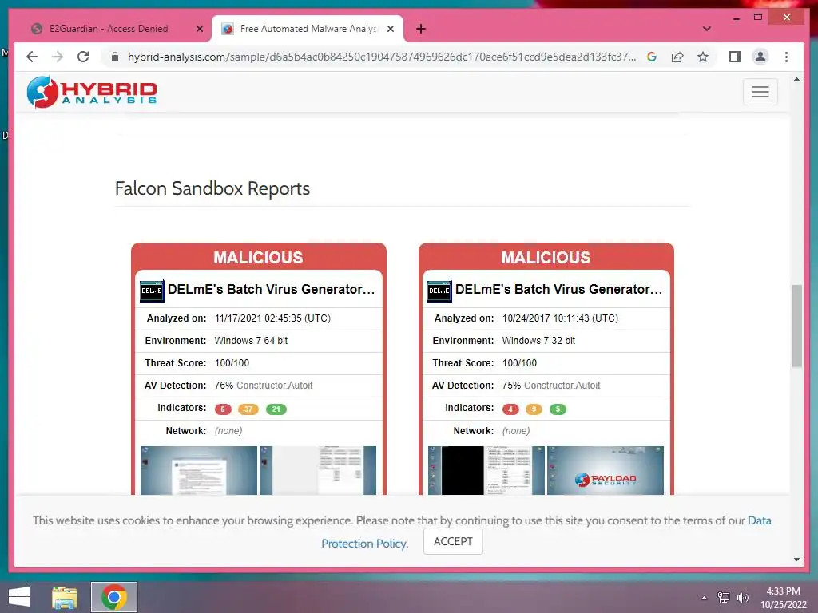This screenshot has height=613, width=818.
Task: Click the scrollbar up arrow
Action: coord(796,79)
